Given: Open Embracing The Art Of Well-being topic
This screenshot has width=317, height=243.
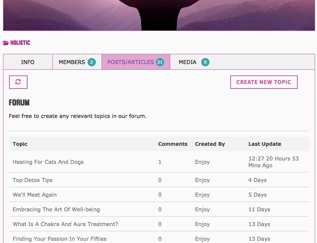Looking at the screenshot, I should point(56,209).
